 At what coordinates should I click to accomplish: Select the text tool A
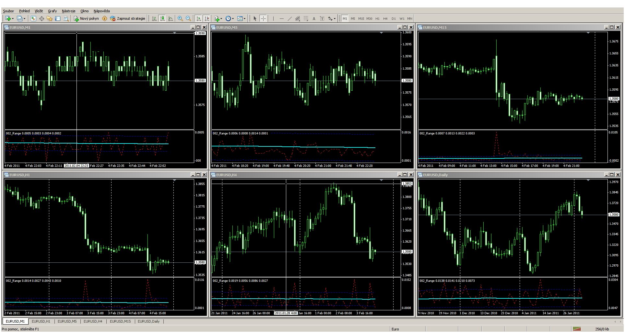coord(314,18)
